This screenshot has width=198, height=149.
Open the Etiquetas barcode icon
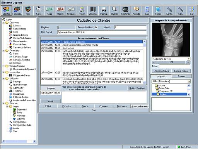[93, 10]
